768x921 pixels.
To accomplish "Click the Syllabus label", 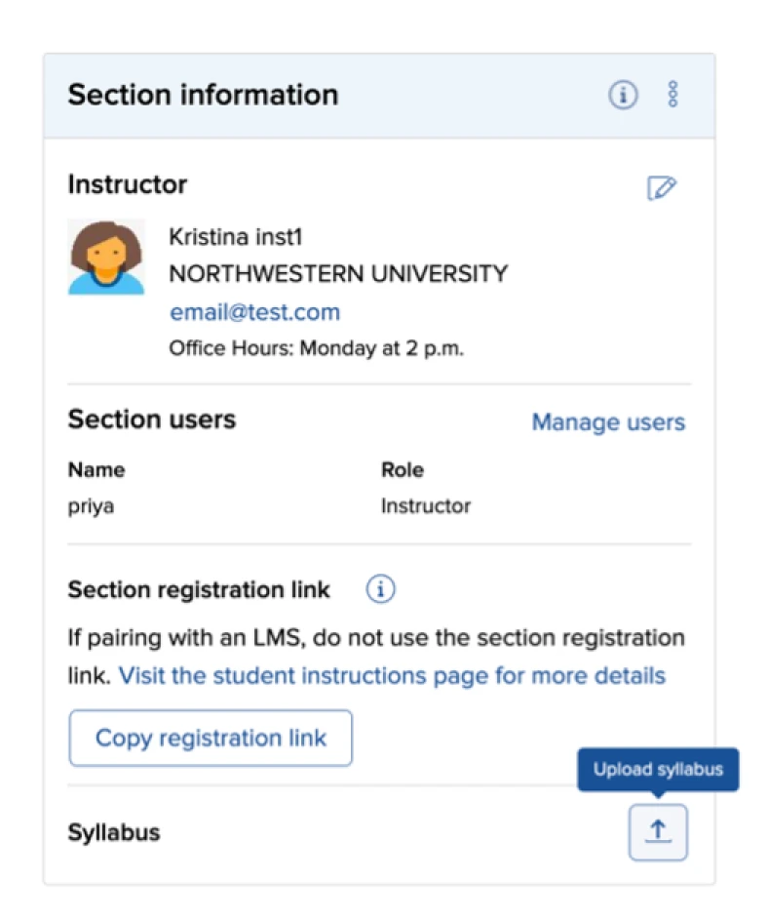I will pos(114,832).
